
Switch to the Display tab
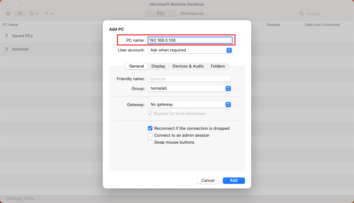point(158,66)
